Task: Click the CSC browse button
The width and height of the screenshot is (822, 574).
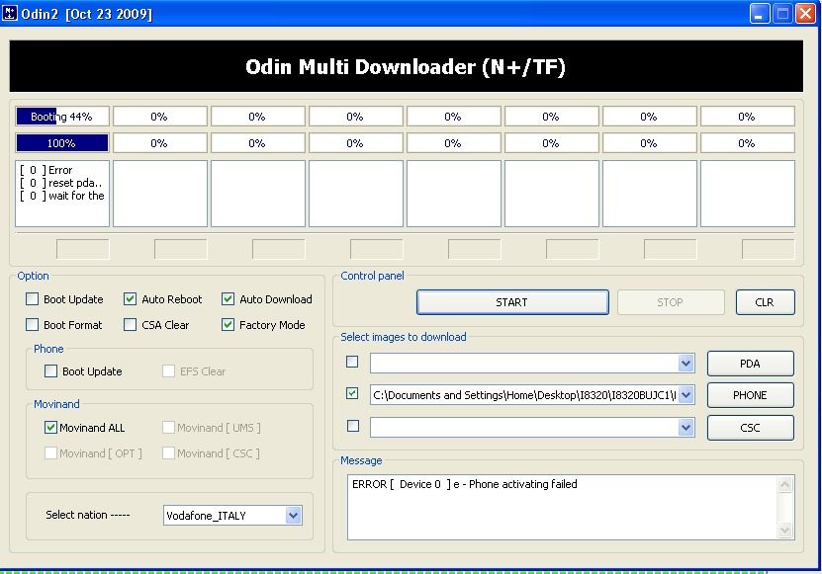Action: [x=750, y=428]
